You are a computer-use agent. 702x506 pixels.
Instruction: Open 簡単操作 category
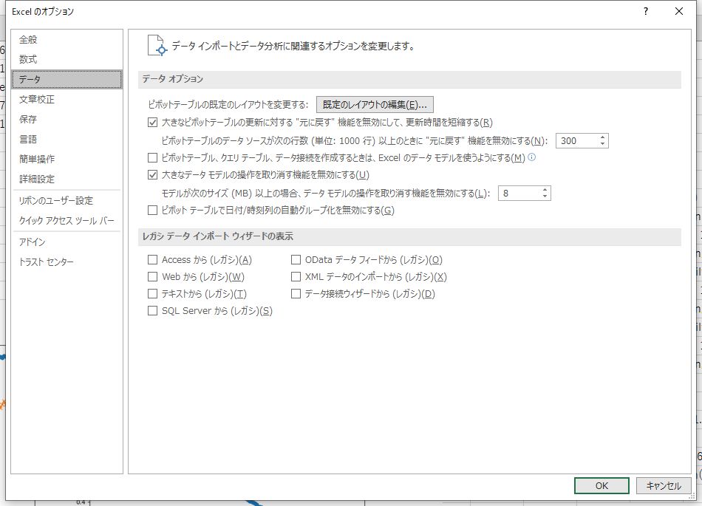click(67, 159)
